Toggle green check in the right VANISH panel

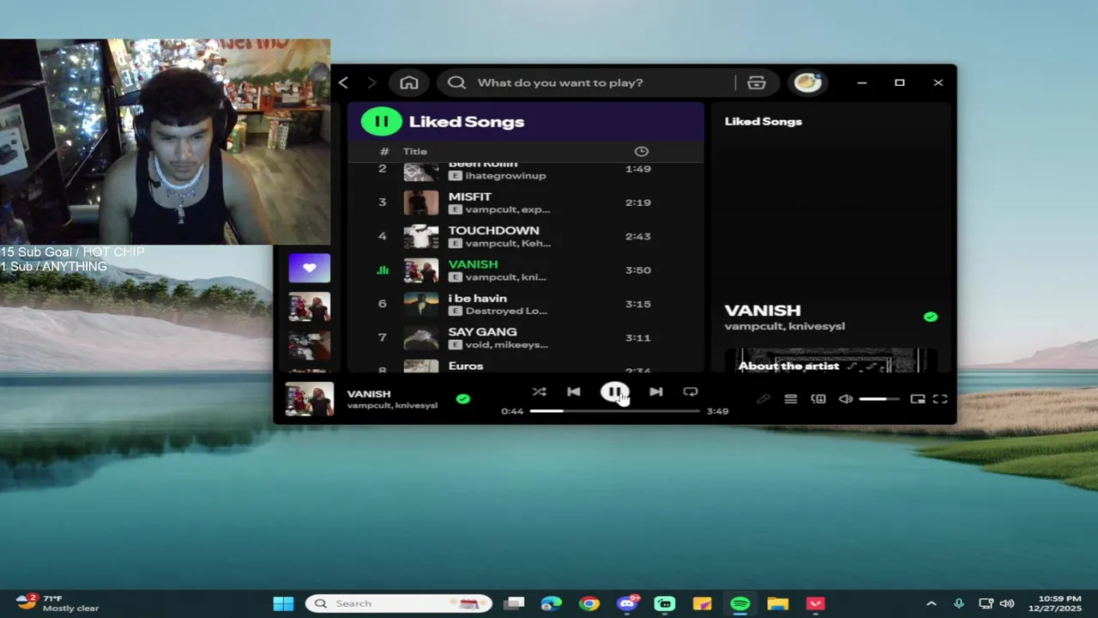click(x=931, y=317)
